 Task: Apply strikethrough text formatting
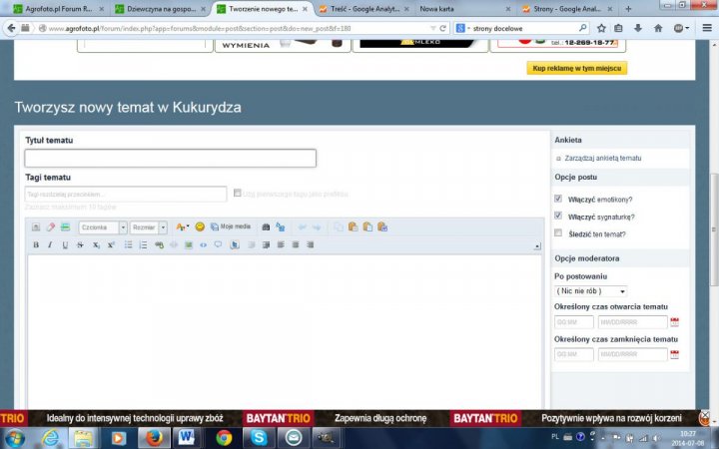click(x=80, y=244)
